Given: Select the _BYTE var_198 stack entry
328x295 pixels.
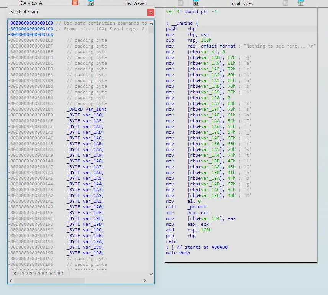Looking at the screenshot, I should [85, 253].
